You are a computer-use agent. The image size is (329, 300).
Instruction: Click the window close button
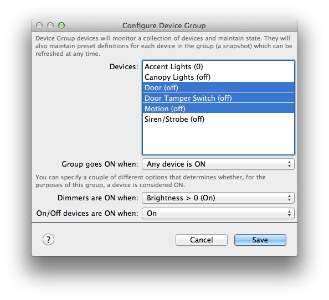coord(39,25)
